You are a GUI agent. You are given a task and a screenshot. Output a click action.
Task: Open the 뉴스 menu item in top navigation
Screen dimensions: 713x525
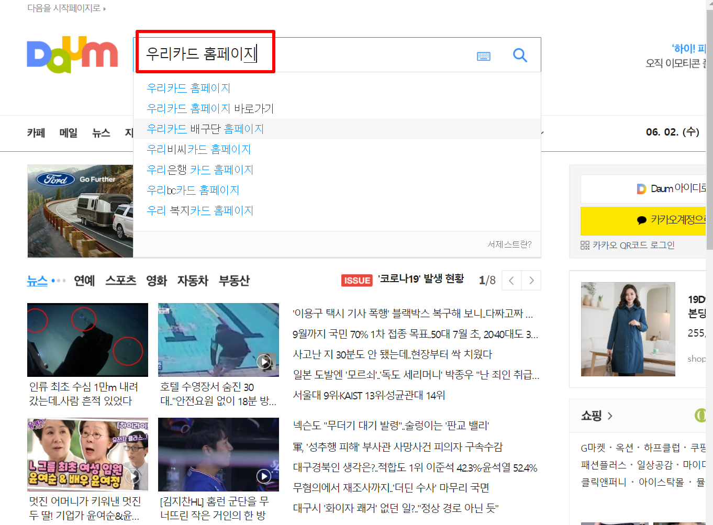(101, 133)
